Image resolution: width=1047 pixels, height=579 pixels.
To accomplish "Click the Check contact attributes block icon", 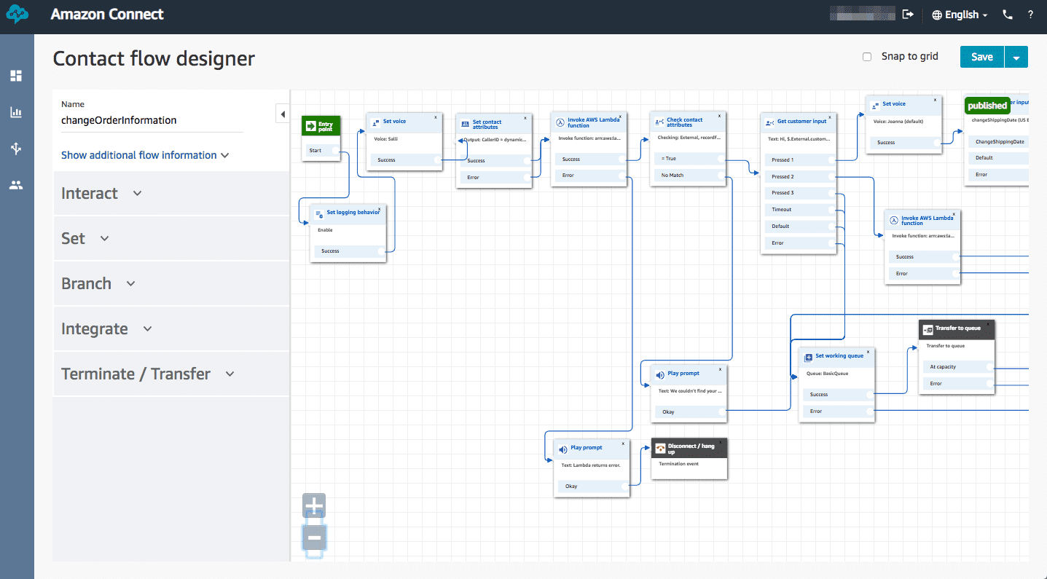I will point(659,122).
